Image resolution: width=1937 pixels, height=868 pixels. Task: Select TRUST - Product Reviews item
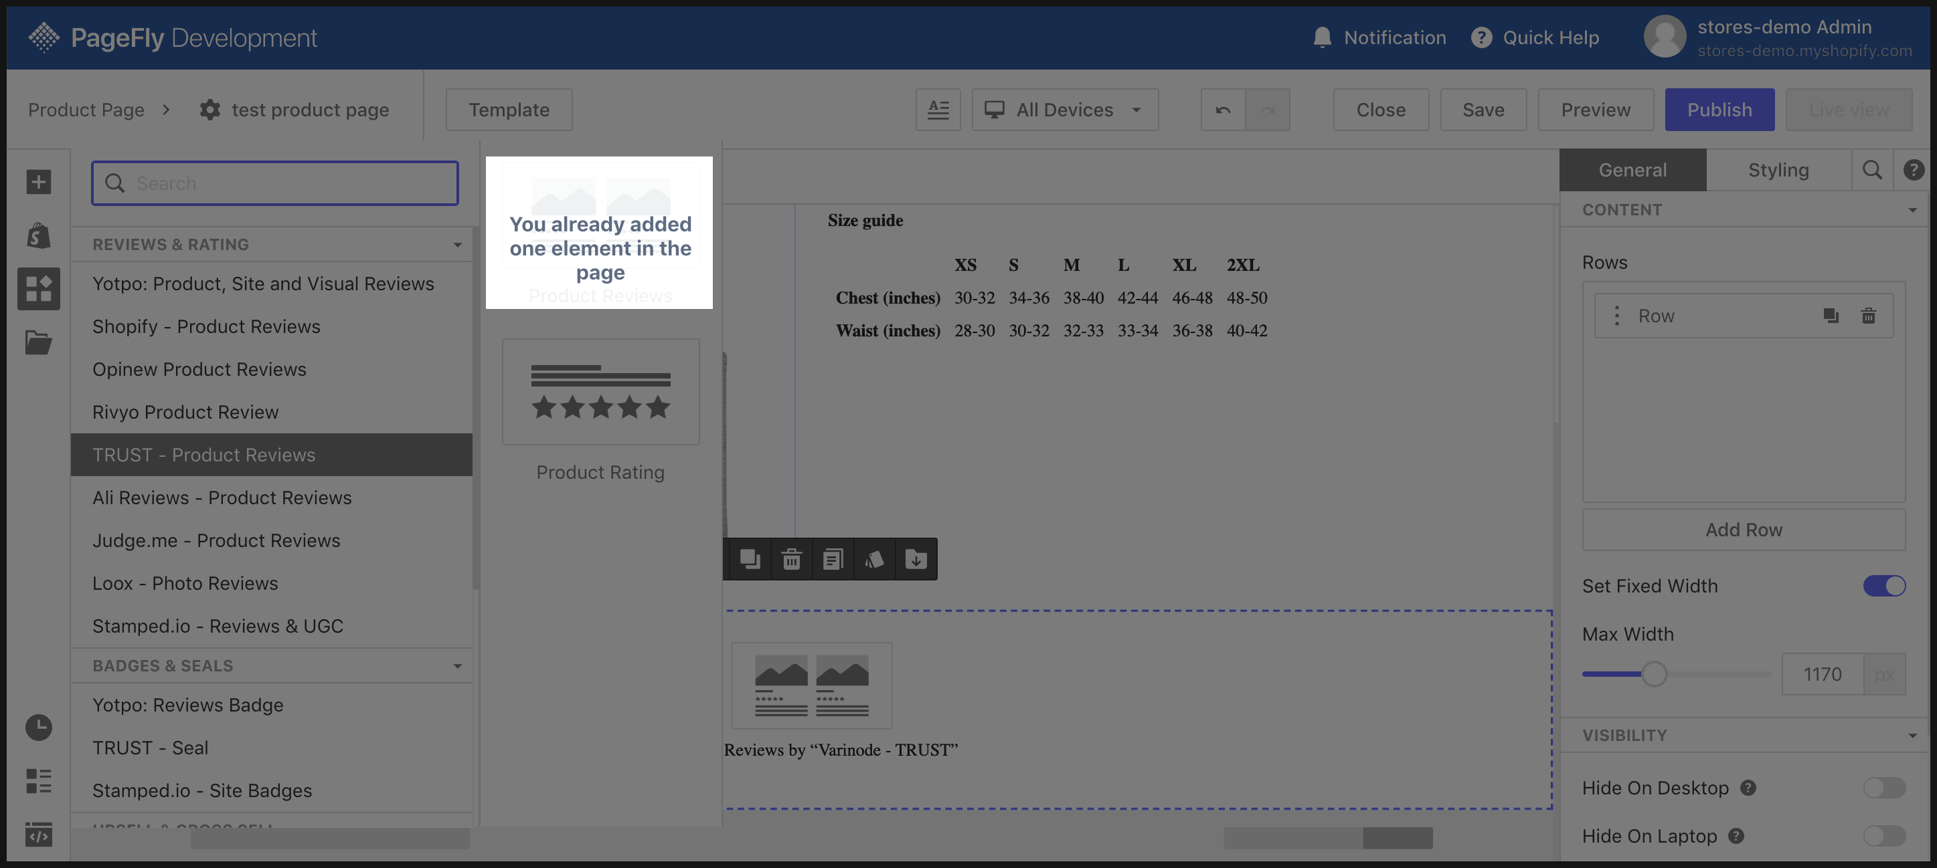(272, 455)
